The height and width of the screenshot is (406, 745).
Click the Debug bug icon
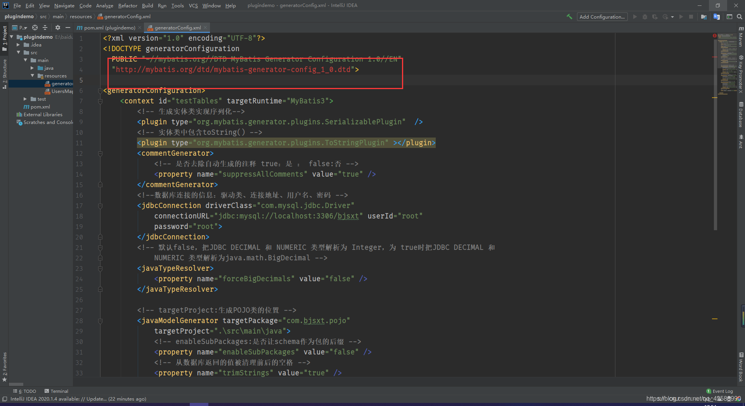click(645, 17)
